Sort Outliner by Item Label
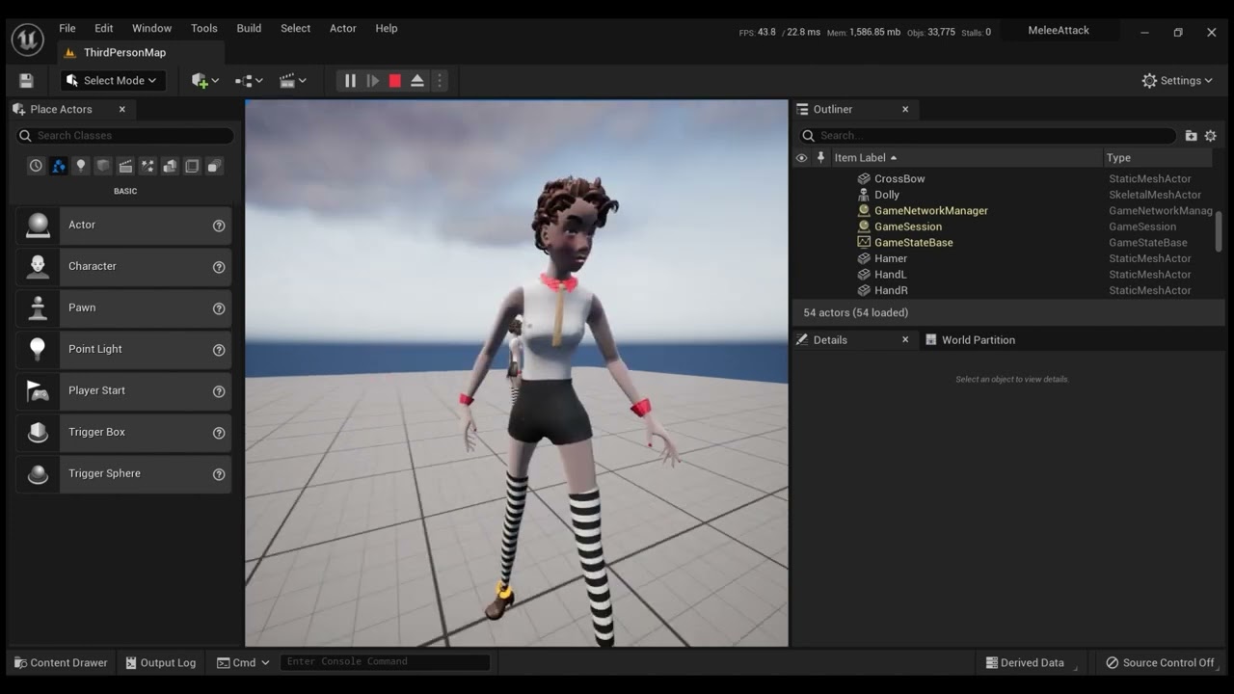Viewport: 1234px width, 694px height. pos(966,157)
